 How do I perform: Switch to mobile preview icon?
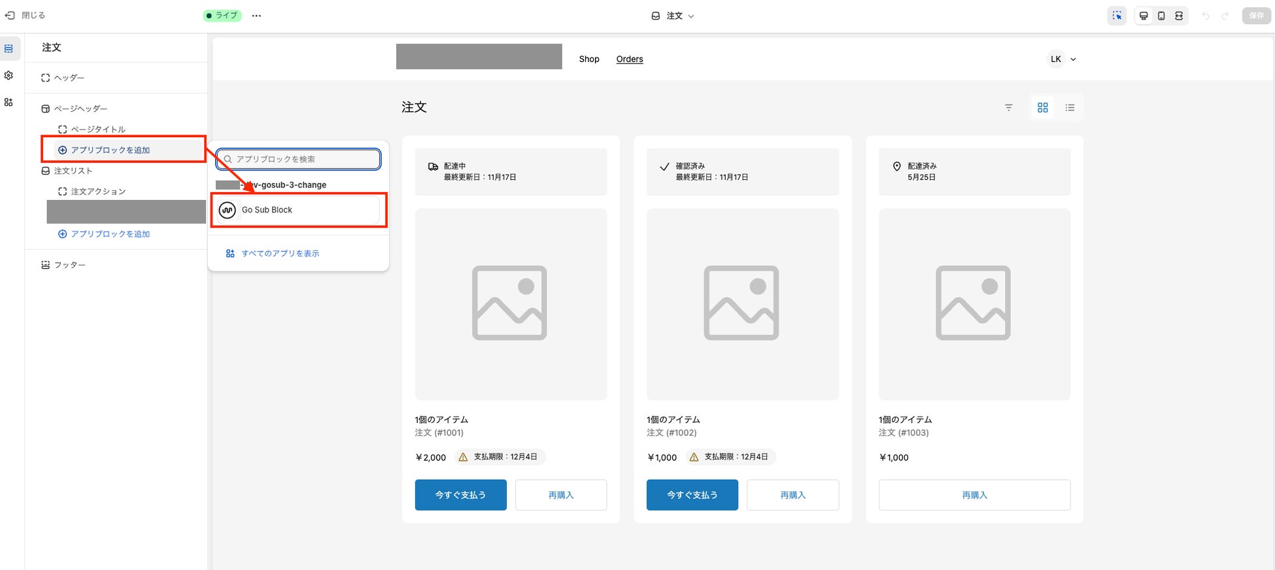pos(1161,16)
